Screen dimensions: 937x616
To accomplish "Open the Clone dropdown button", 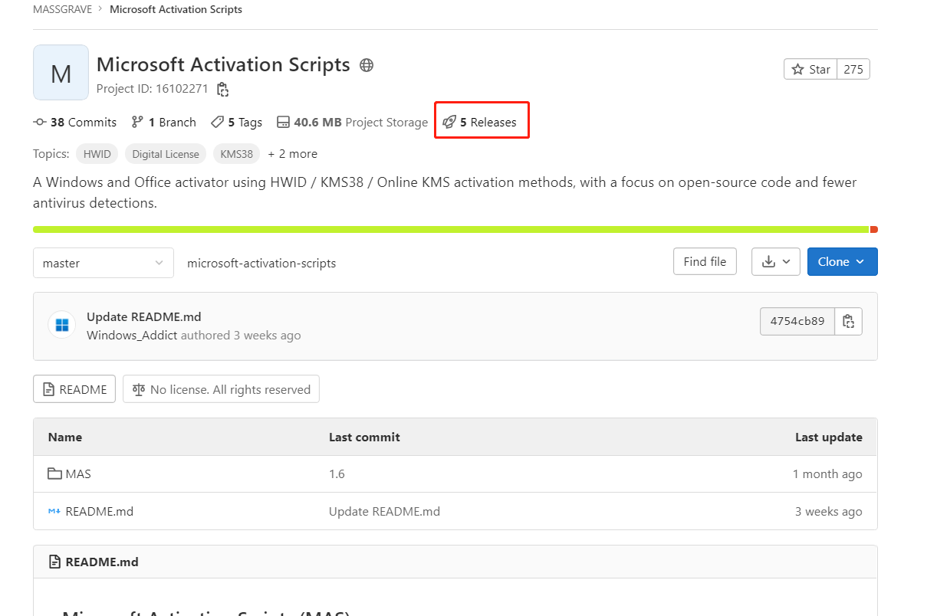I will pyautogui.click(x=843, y=261).
